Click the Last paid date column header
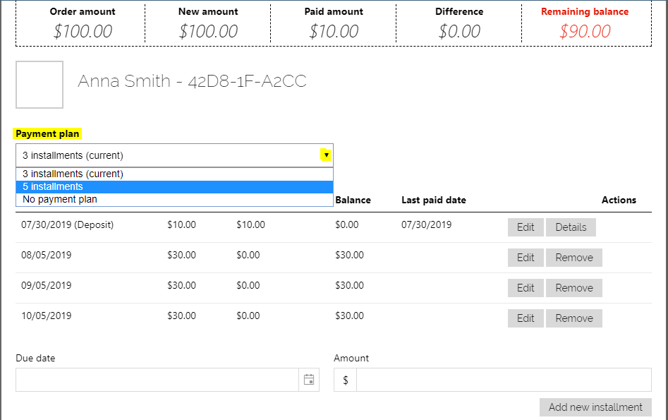This screenshot has height=420, width=668. coord(434,200)
